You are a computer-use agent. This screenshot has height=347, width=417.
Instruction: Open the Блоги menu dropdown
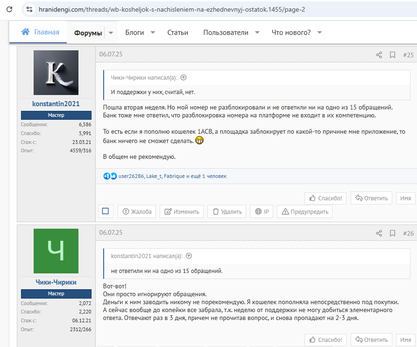[153, 33]
